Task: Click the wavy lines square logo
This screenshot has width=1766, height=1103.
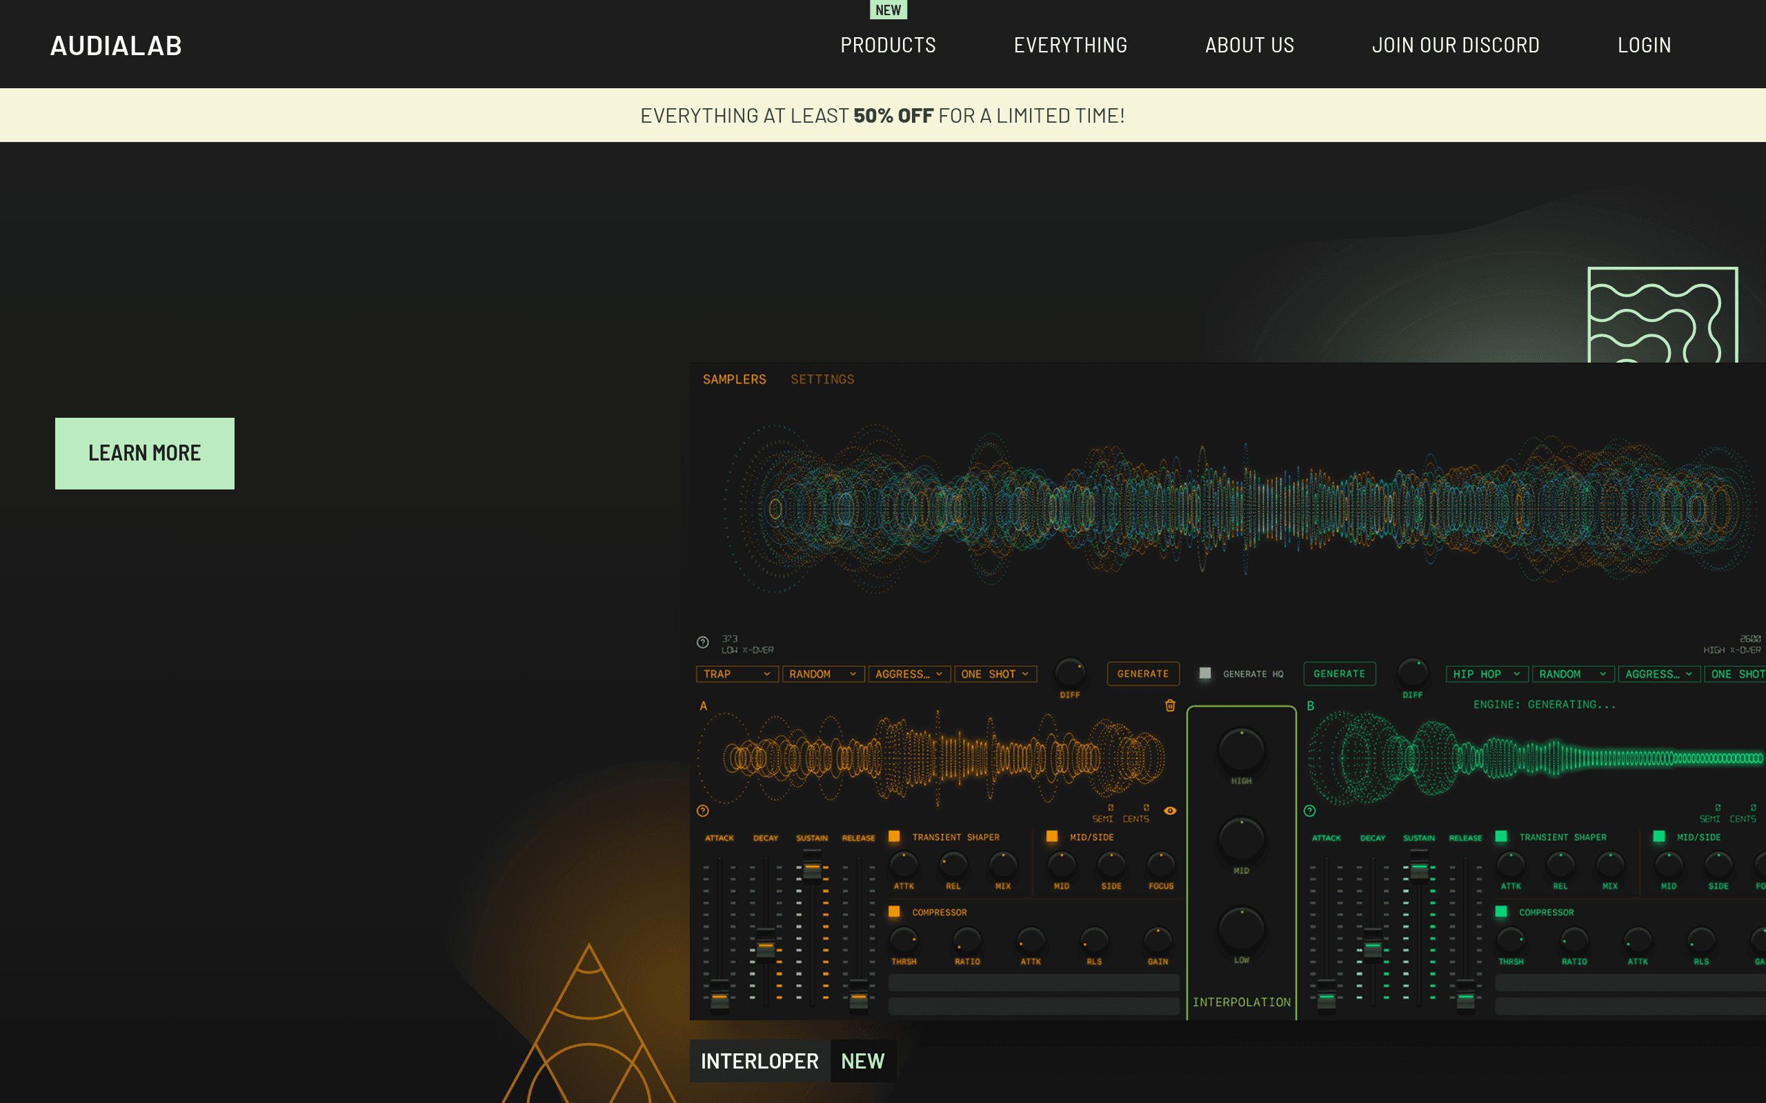Action: click(1663, 315)
